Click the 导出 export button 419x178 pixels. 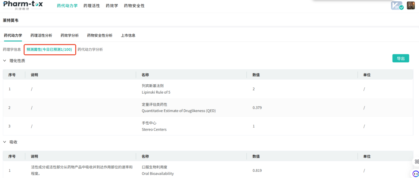[x=400, y=58]
